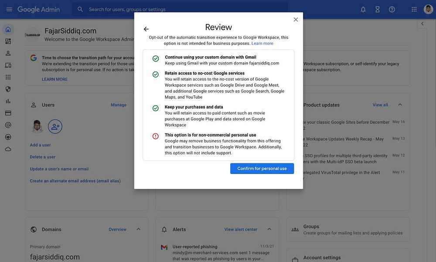Open the Groups card
Viewport: 436px width, 262px height.
[348, 229]
